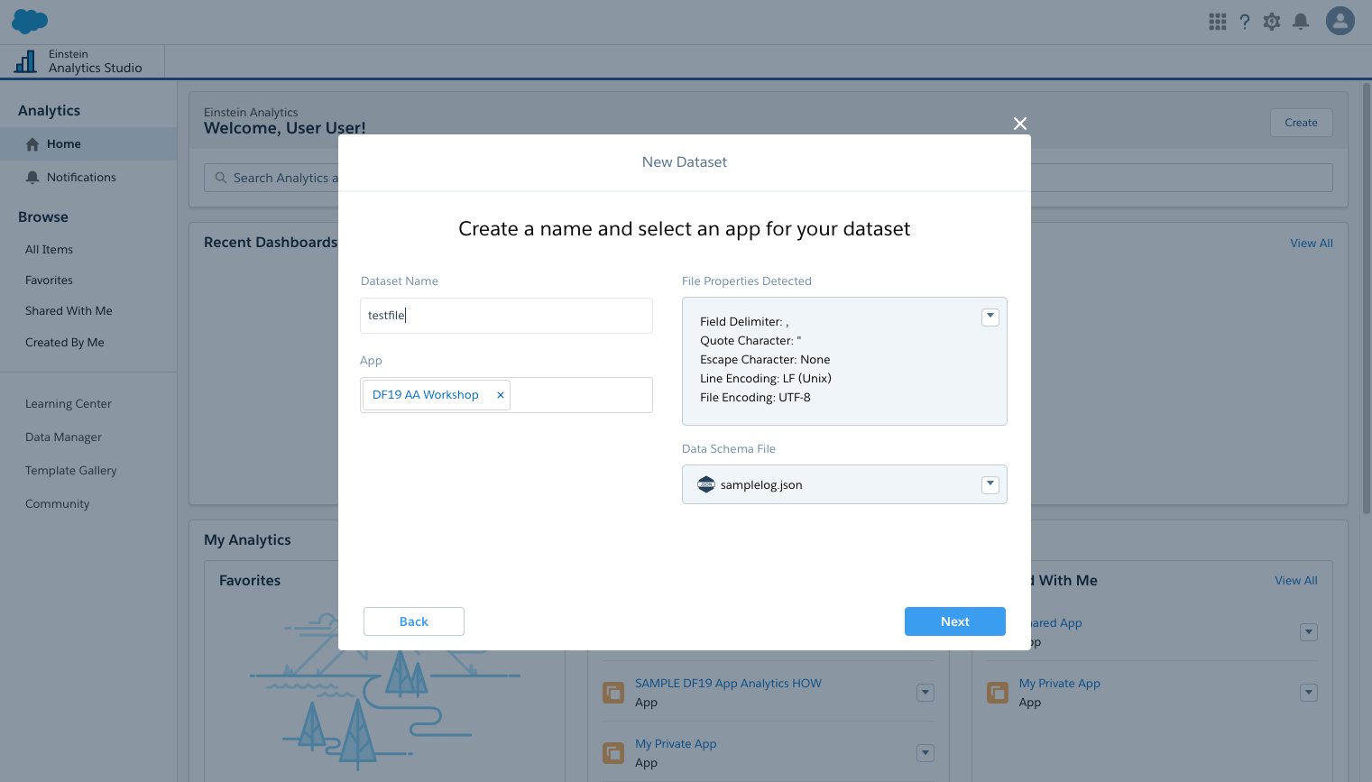Click the SAMPLE DF19 App Analytics HOW icon
Image resolution: width=1372 pixels, height=782 pixels.
tap(613, 693)
